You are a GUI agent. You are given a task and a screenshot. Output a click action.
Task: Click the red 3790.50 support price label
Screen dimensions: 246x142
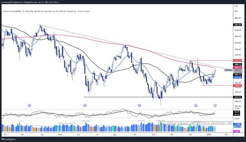pyautogui.click(x=238, y=86)
